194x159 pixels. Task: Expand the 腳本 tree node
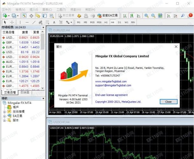(x=4, y=120)
